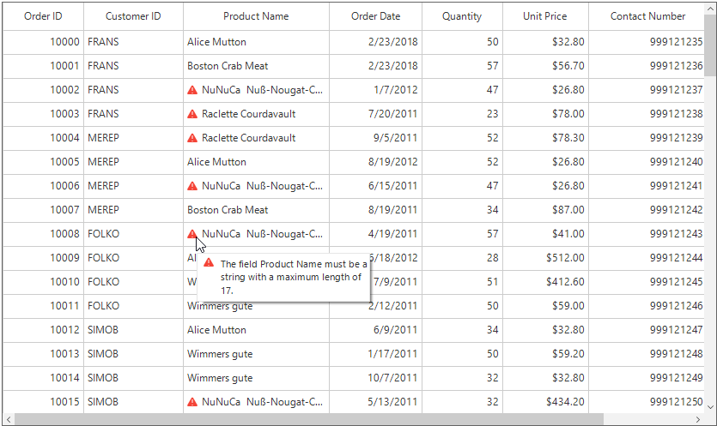Click the Order Date cell 8/19/2012
This screenshot has height=426, width=717.
point(375,162)
